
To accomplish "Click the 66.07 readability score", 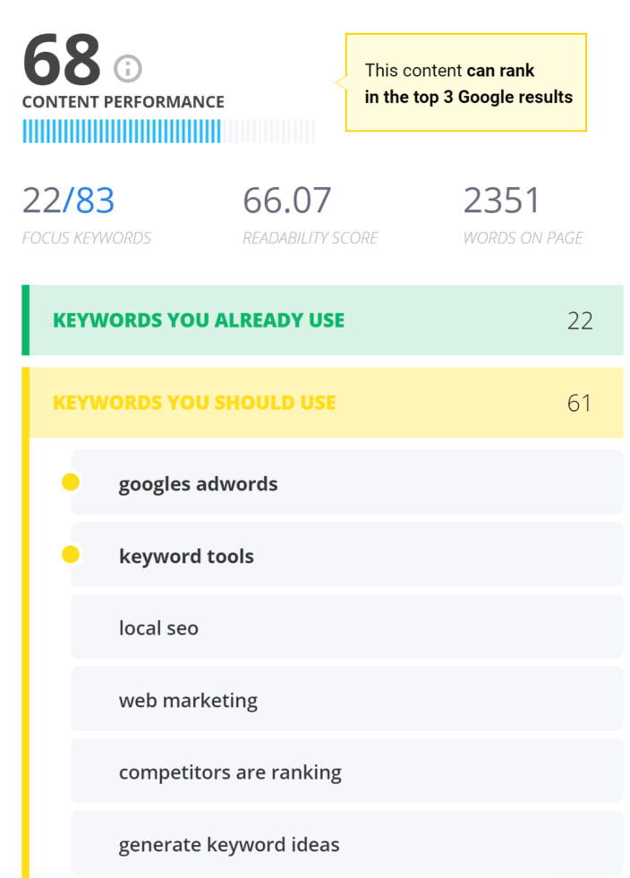I will coord(287,200).
